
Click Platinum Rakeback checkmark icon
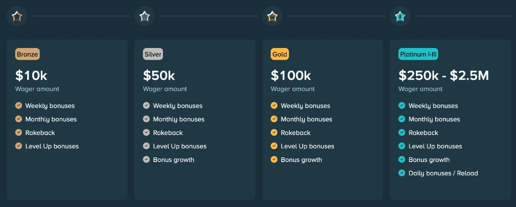tap(402, 132)
